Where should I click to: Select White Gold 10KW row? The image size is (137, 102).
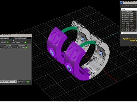click(x=129, y=27)
